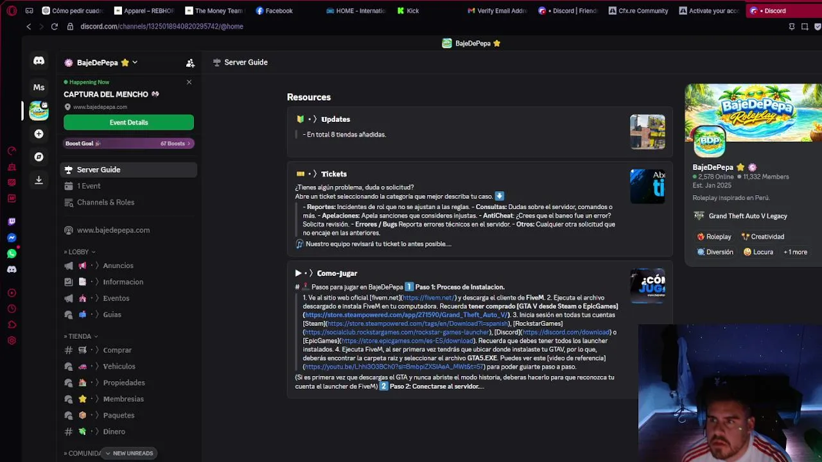This screenshot has height=462, width=822.
Task: Open Channels & Roles
Action: [128, 202]
